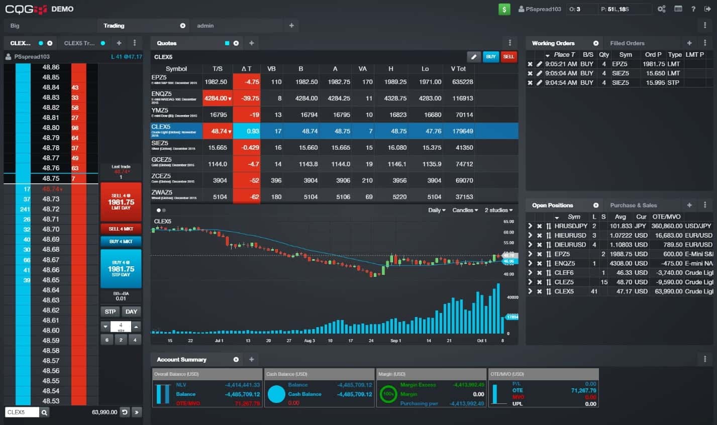717x425 pixels.
Task: Switch to the Filled Orders tab
Action: 627,43
